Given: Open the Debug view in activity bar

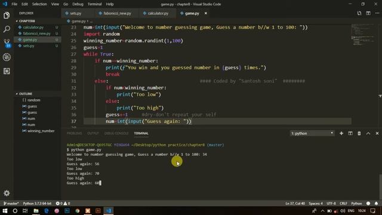Looking at the screenshot, I should pyautogui.click(x=7, y=57).
